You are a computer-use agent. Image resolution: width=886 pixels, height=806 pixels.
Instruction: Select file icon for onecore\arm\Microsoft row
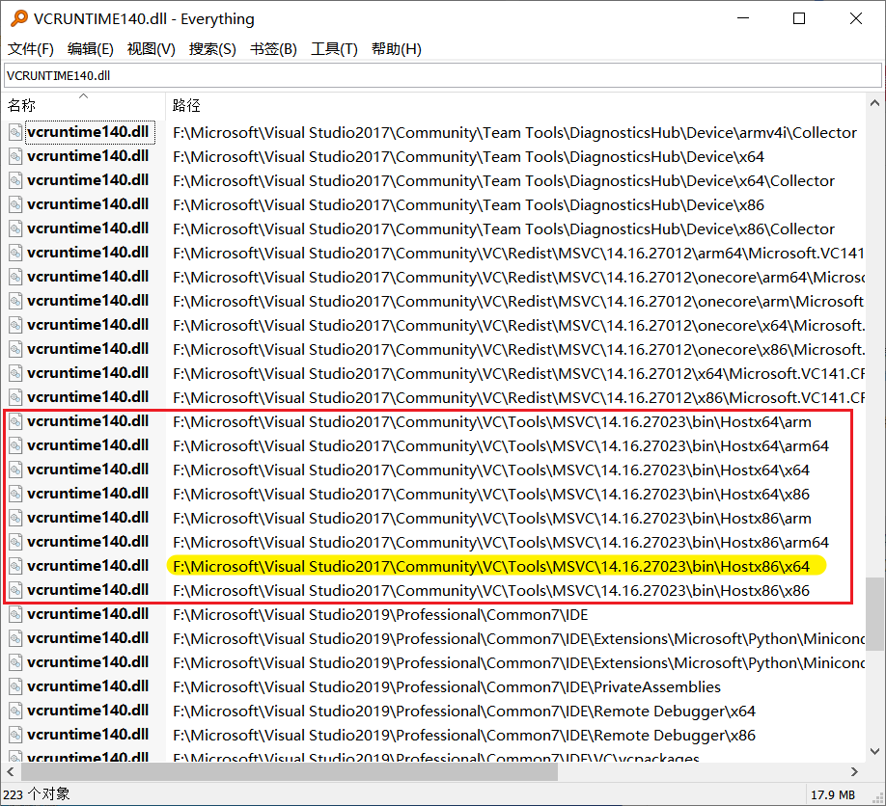15,302
